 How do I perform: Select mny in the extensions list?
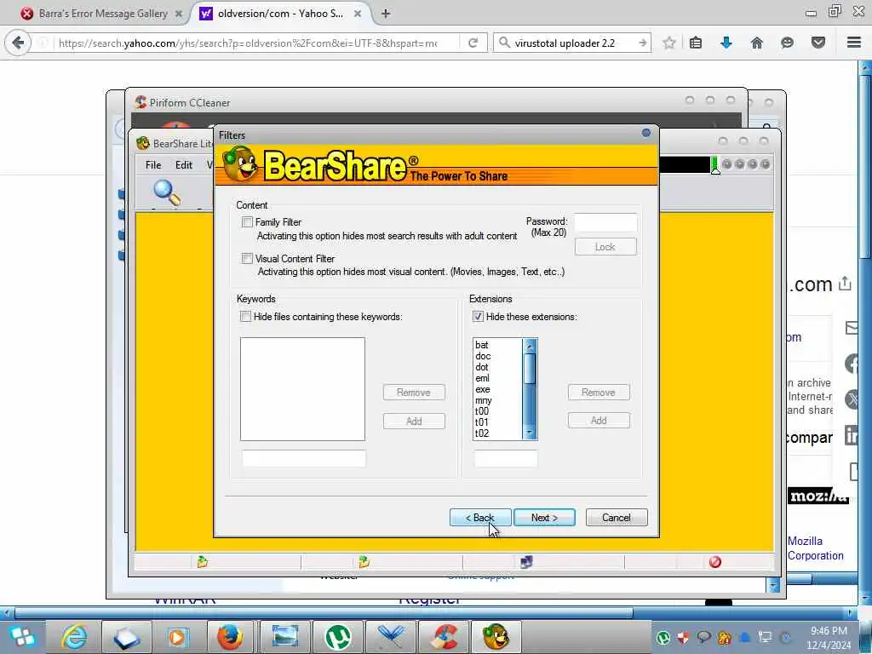coord(484,400)
